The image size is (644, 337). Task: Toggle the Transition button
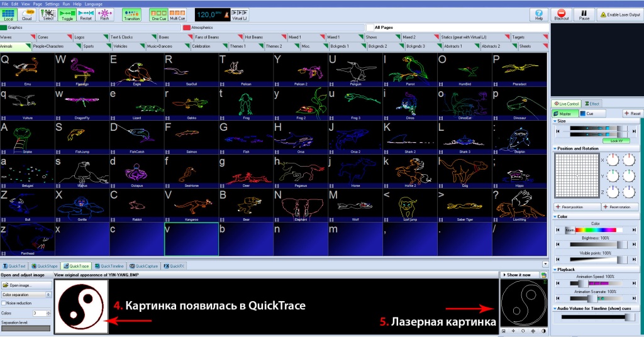coord(132,15)
